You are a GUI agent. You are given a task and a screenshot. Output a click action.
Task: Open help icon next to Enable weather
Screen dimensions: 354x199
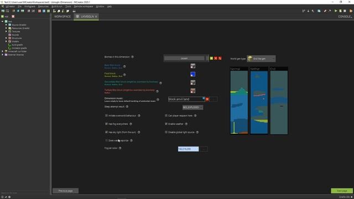[x=186, y=124]
